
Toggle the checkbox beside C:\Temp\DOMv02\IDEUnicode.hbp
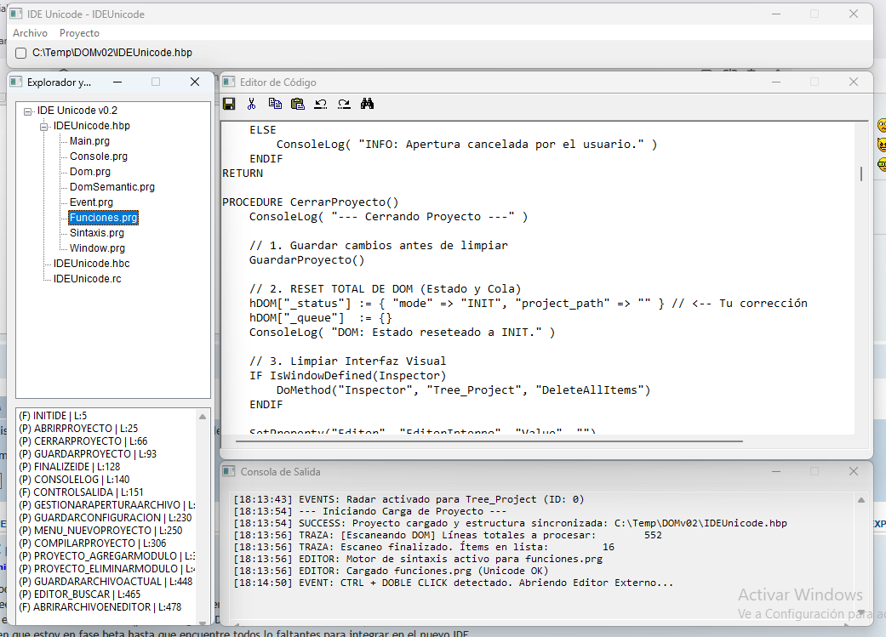tap(21, 53)
